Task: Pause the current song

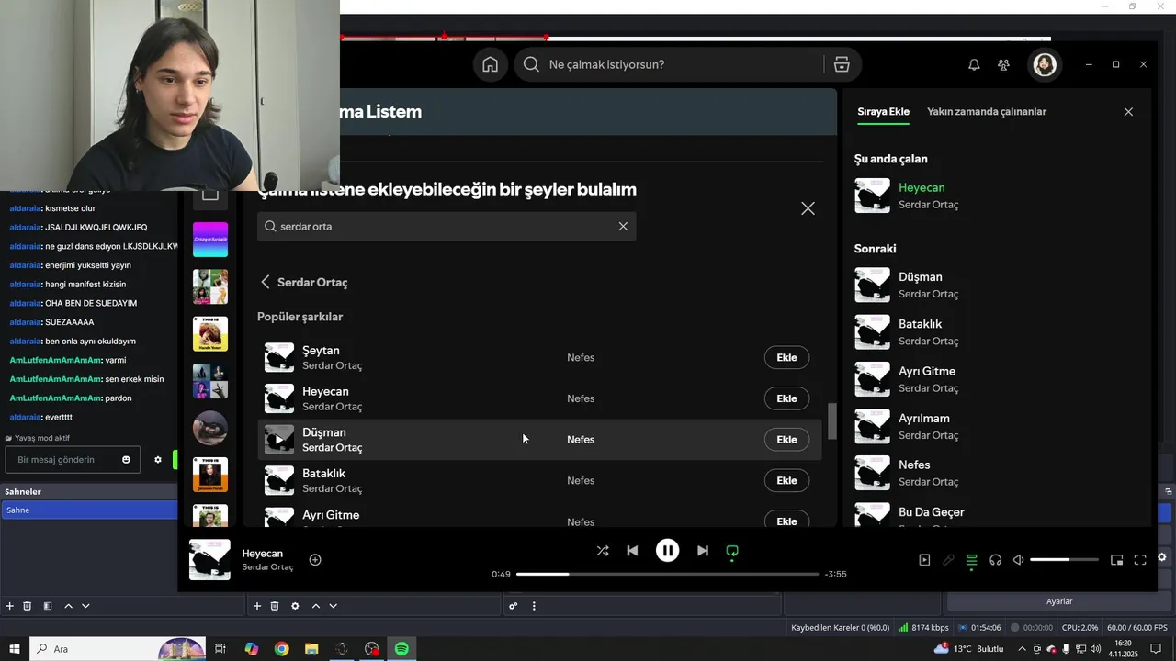Action: [667, 551]
